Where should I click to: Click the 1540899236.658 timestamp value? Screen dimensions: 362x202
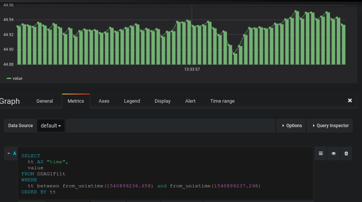(x=129, y=186)
